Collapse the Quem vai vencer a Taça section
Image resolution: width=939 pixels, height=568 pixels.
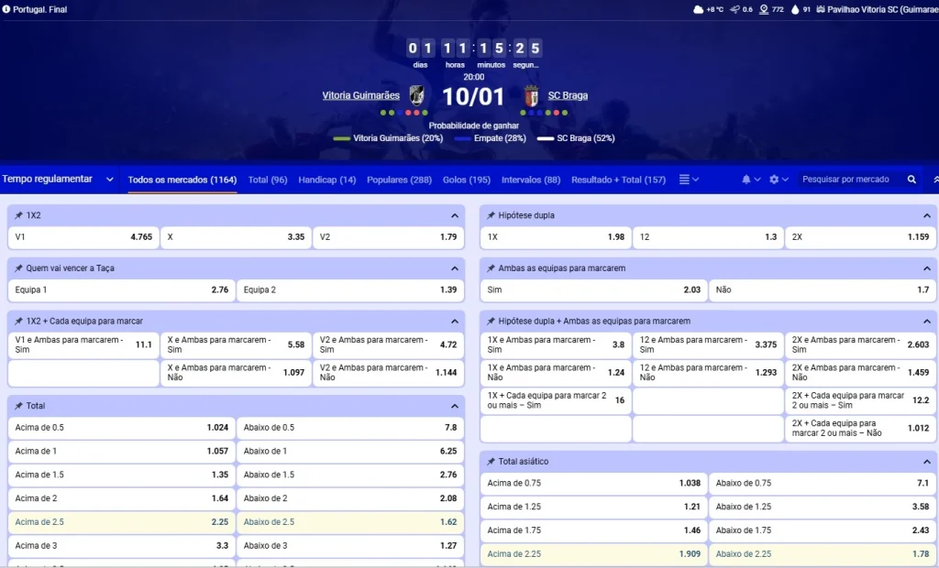455,268
